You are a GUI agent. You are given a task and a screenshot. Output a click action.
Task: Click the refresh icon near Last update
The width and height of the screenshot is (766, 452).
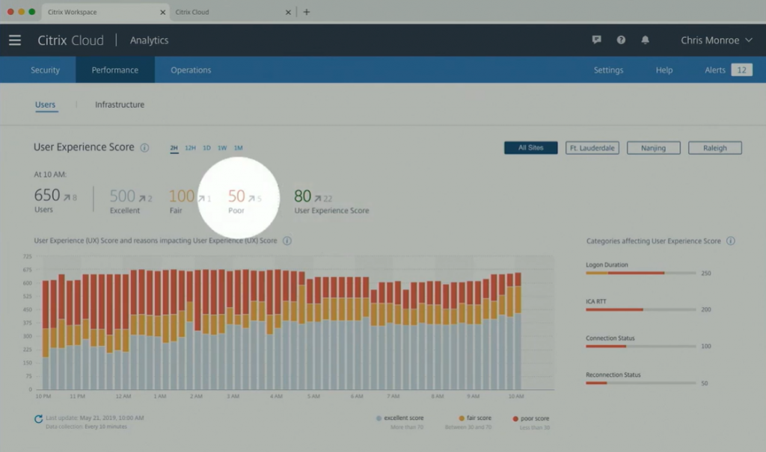[38, 419]
